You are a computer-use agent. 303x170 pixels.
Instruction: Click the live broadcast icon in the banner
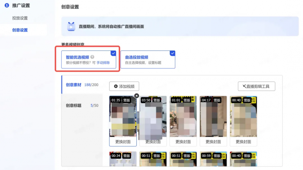(x=71, y=26)
